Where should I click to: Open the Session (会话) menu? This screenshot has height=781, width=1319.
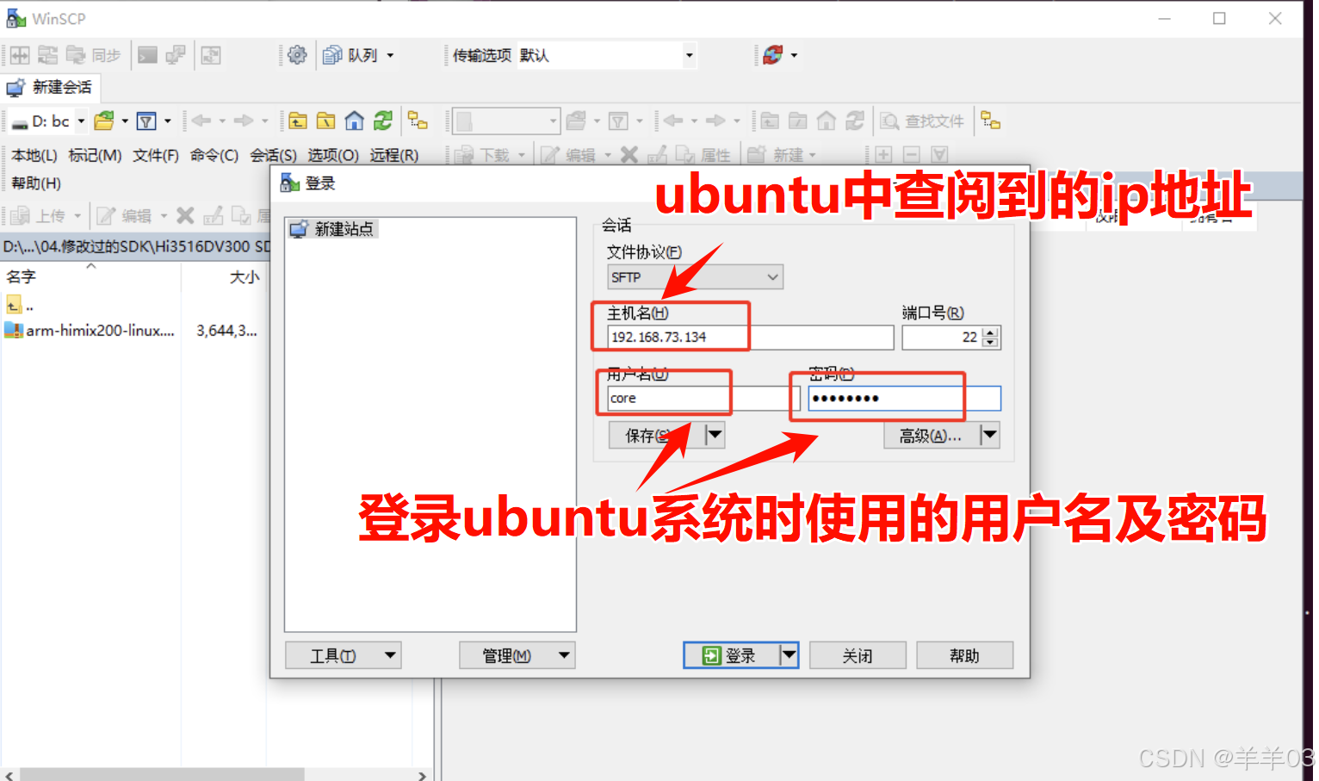click(x=273, y=155)
